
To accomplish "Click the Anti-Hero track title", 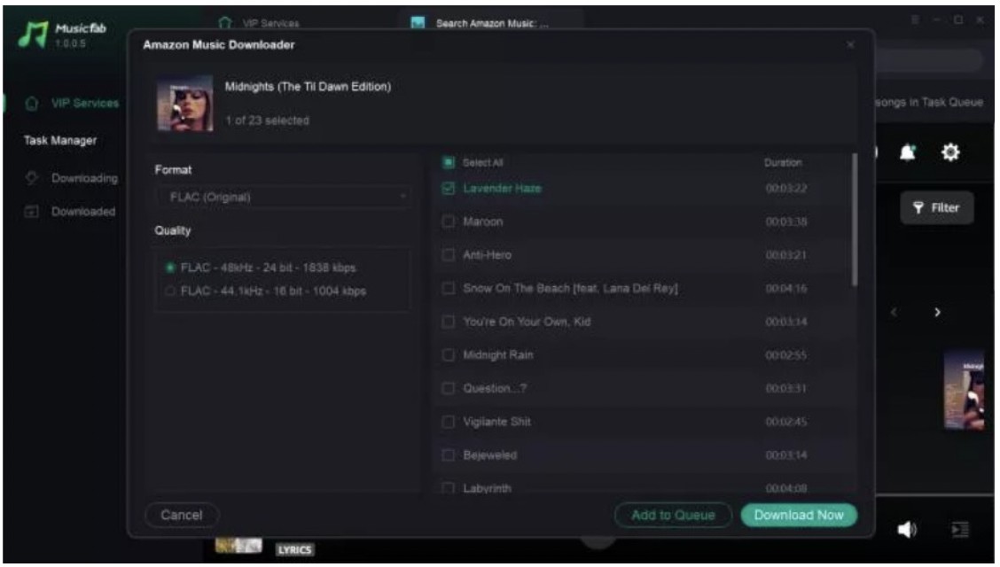I will pos(488,255).
